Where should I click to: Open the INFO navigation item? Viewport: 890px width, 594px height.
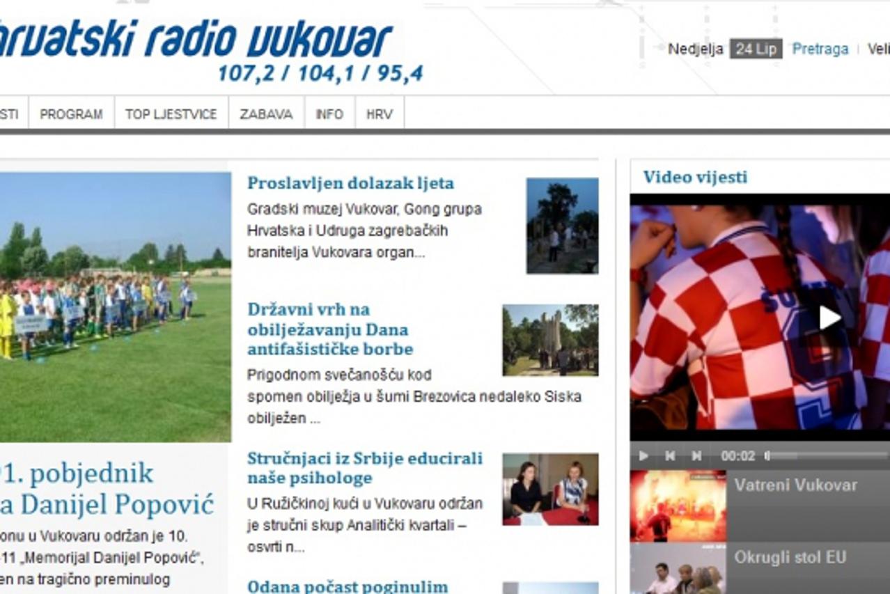[x=330, y=113]
